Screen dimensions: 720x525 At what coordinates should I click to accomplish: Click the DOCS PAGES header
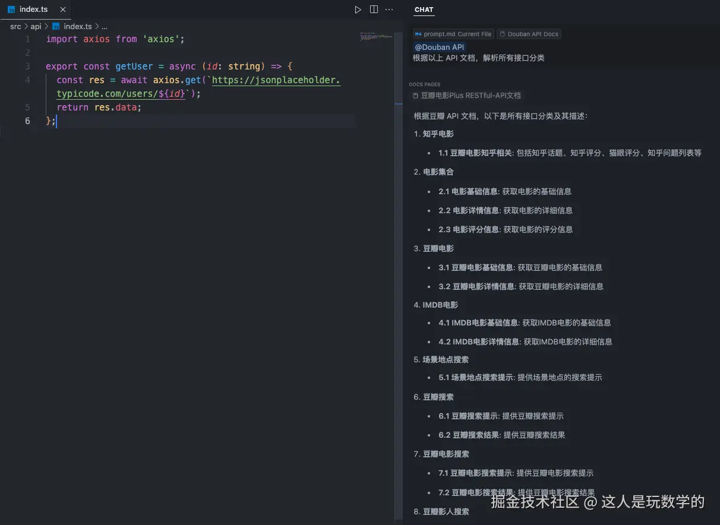coord(425,84)
